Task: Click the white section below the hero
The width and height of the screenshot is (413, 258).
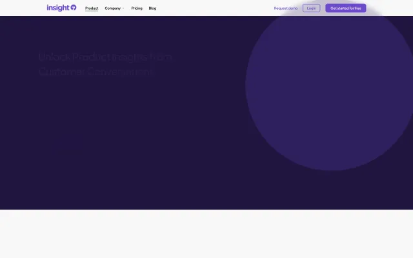Action: [x=206, y=233]
